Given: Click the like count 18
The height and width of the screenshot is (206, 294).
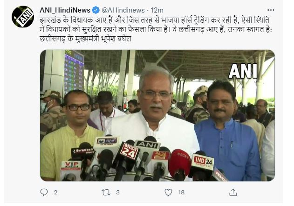Looking at the screenshot, I should 181,193.
